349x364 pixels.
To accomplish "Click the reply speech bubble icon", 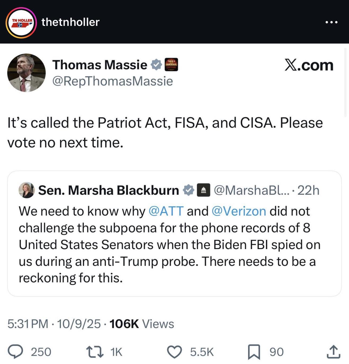I will (x=15, y=352).
